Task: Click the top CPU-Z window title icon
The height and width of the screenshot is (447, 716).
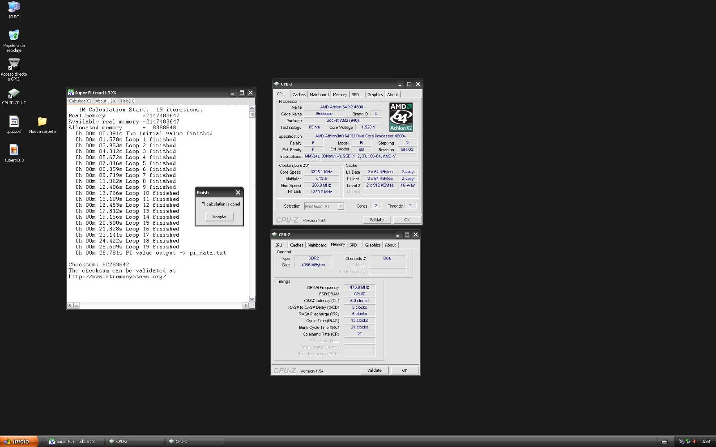Action: click(277, 84)
